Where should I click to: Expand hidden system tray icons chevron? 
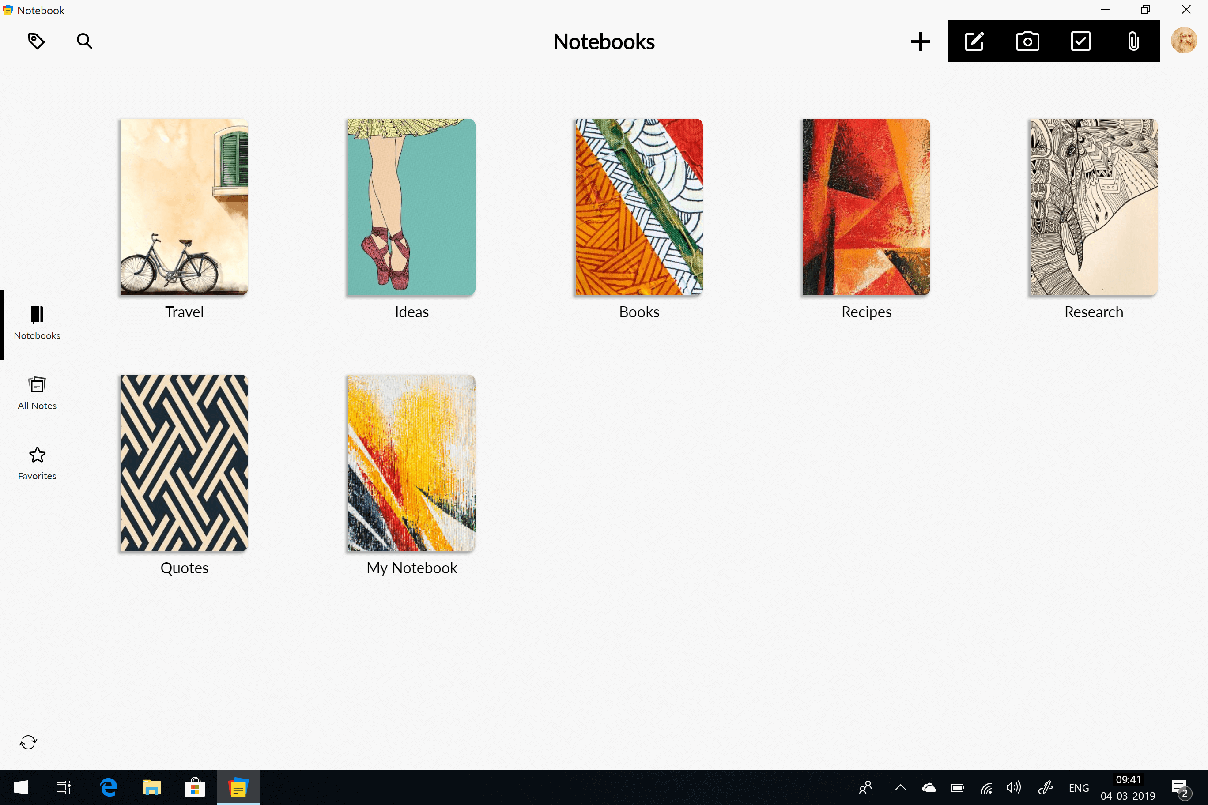pyautogui.click(x=900, y=787)
